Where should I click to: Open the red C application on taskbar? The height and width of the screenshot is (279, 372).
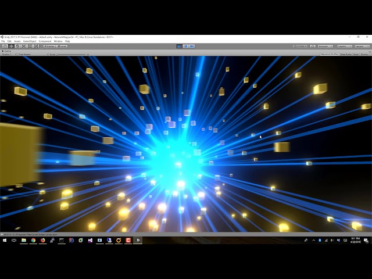tap(128, 240)
